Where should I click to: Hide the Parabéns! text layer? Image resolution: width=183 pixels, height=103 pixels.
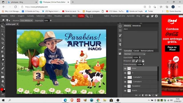125,86
